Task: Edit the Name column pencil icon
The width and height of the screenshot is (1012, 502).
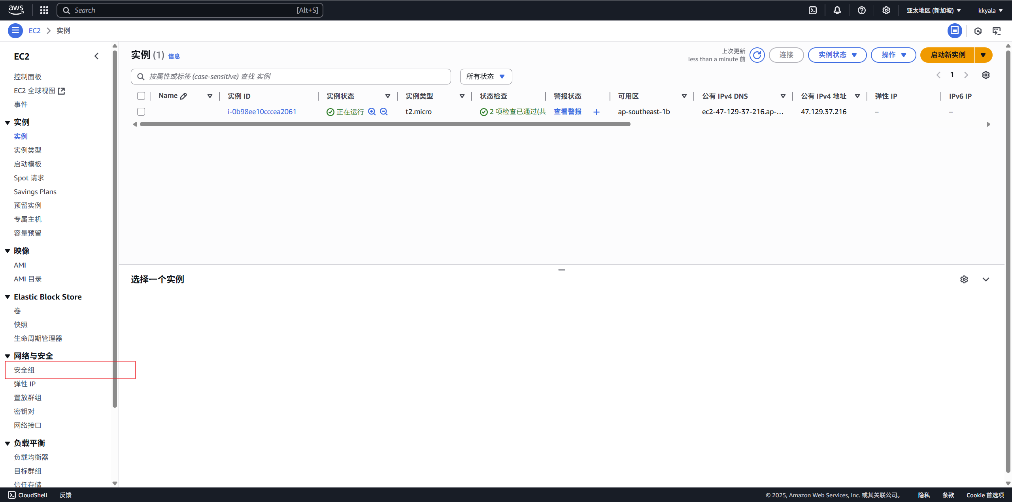Action: coord(183,96)
